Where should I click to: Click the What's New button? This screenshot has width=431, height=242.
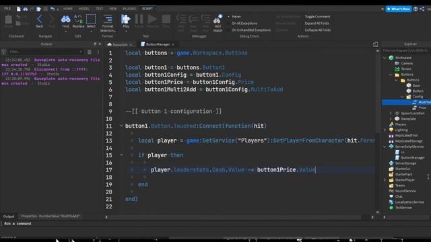tap(399, 9)
